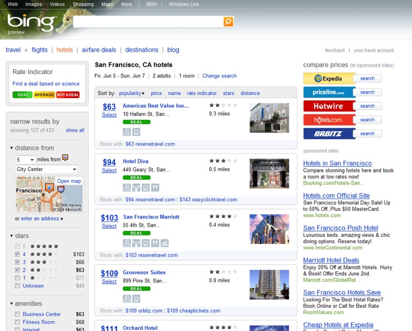Click Grosvenor Suites business center icon
Viewport: 412px width, 331px height.
point(127,298)
